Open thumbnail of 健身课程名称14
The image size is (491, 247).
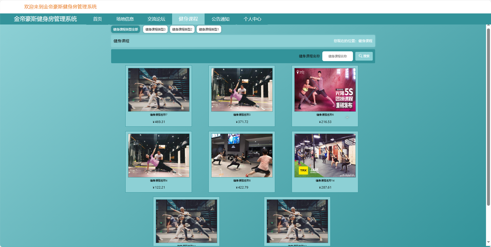325,155
